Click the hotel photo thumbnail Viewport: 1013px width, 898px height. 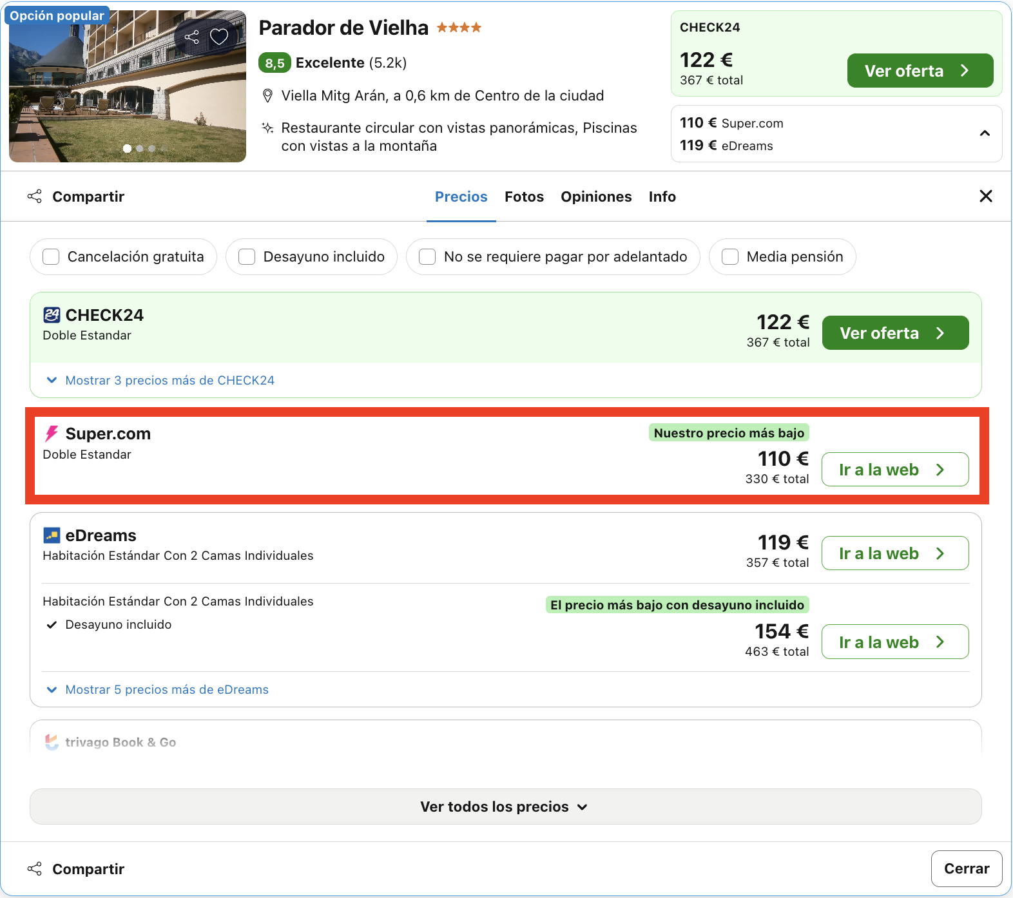click(x=128, y=86)
